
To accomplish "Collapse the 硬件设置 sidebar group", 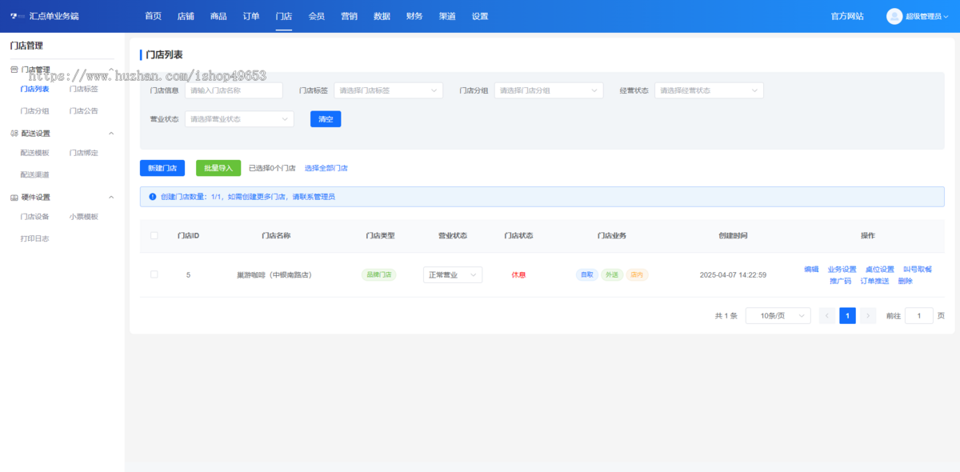I will (111, 198).
